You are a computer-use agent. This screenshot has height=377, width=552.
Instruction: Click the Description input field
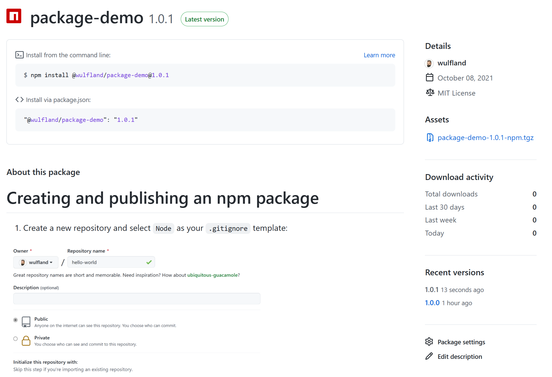[137, 298]
